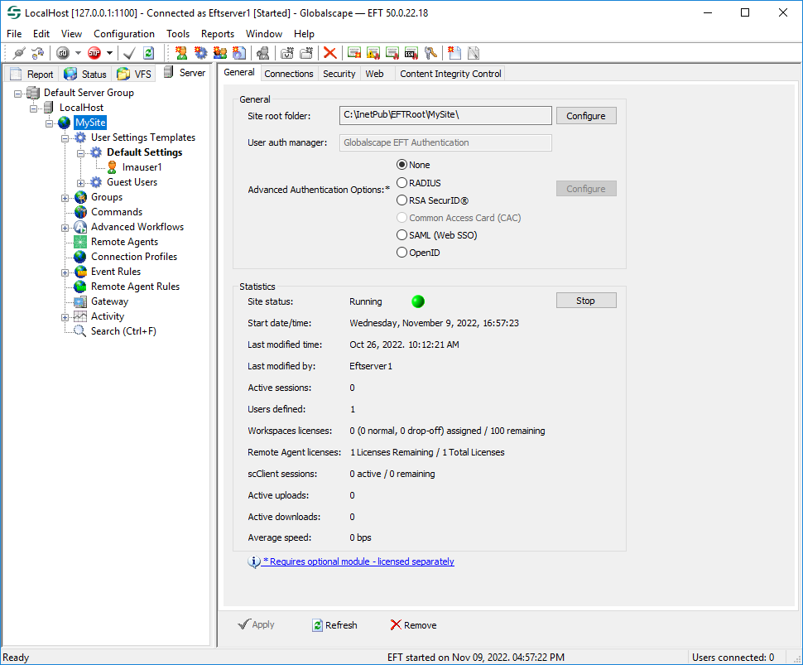The image size is (803, 665).
Task: Click the Gateway node icon
Action: [x=80, y=301]
